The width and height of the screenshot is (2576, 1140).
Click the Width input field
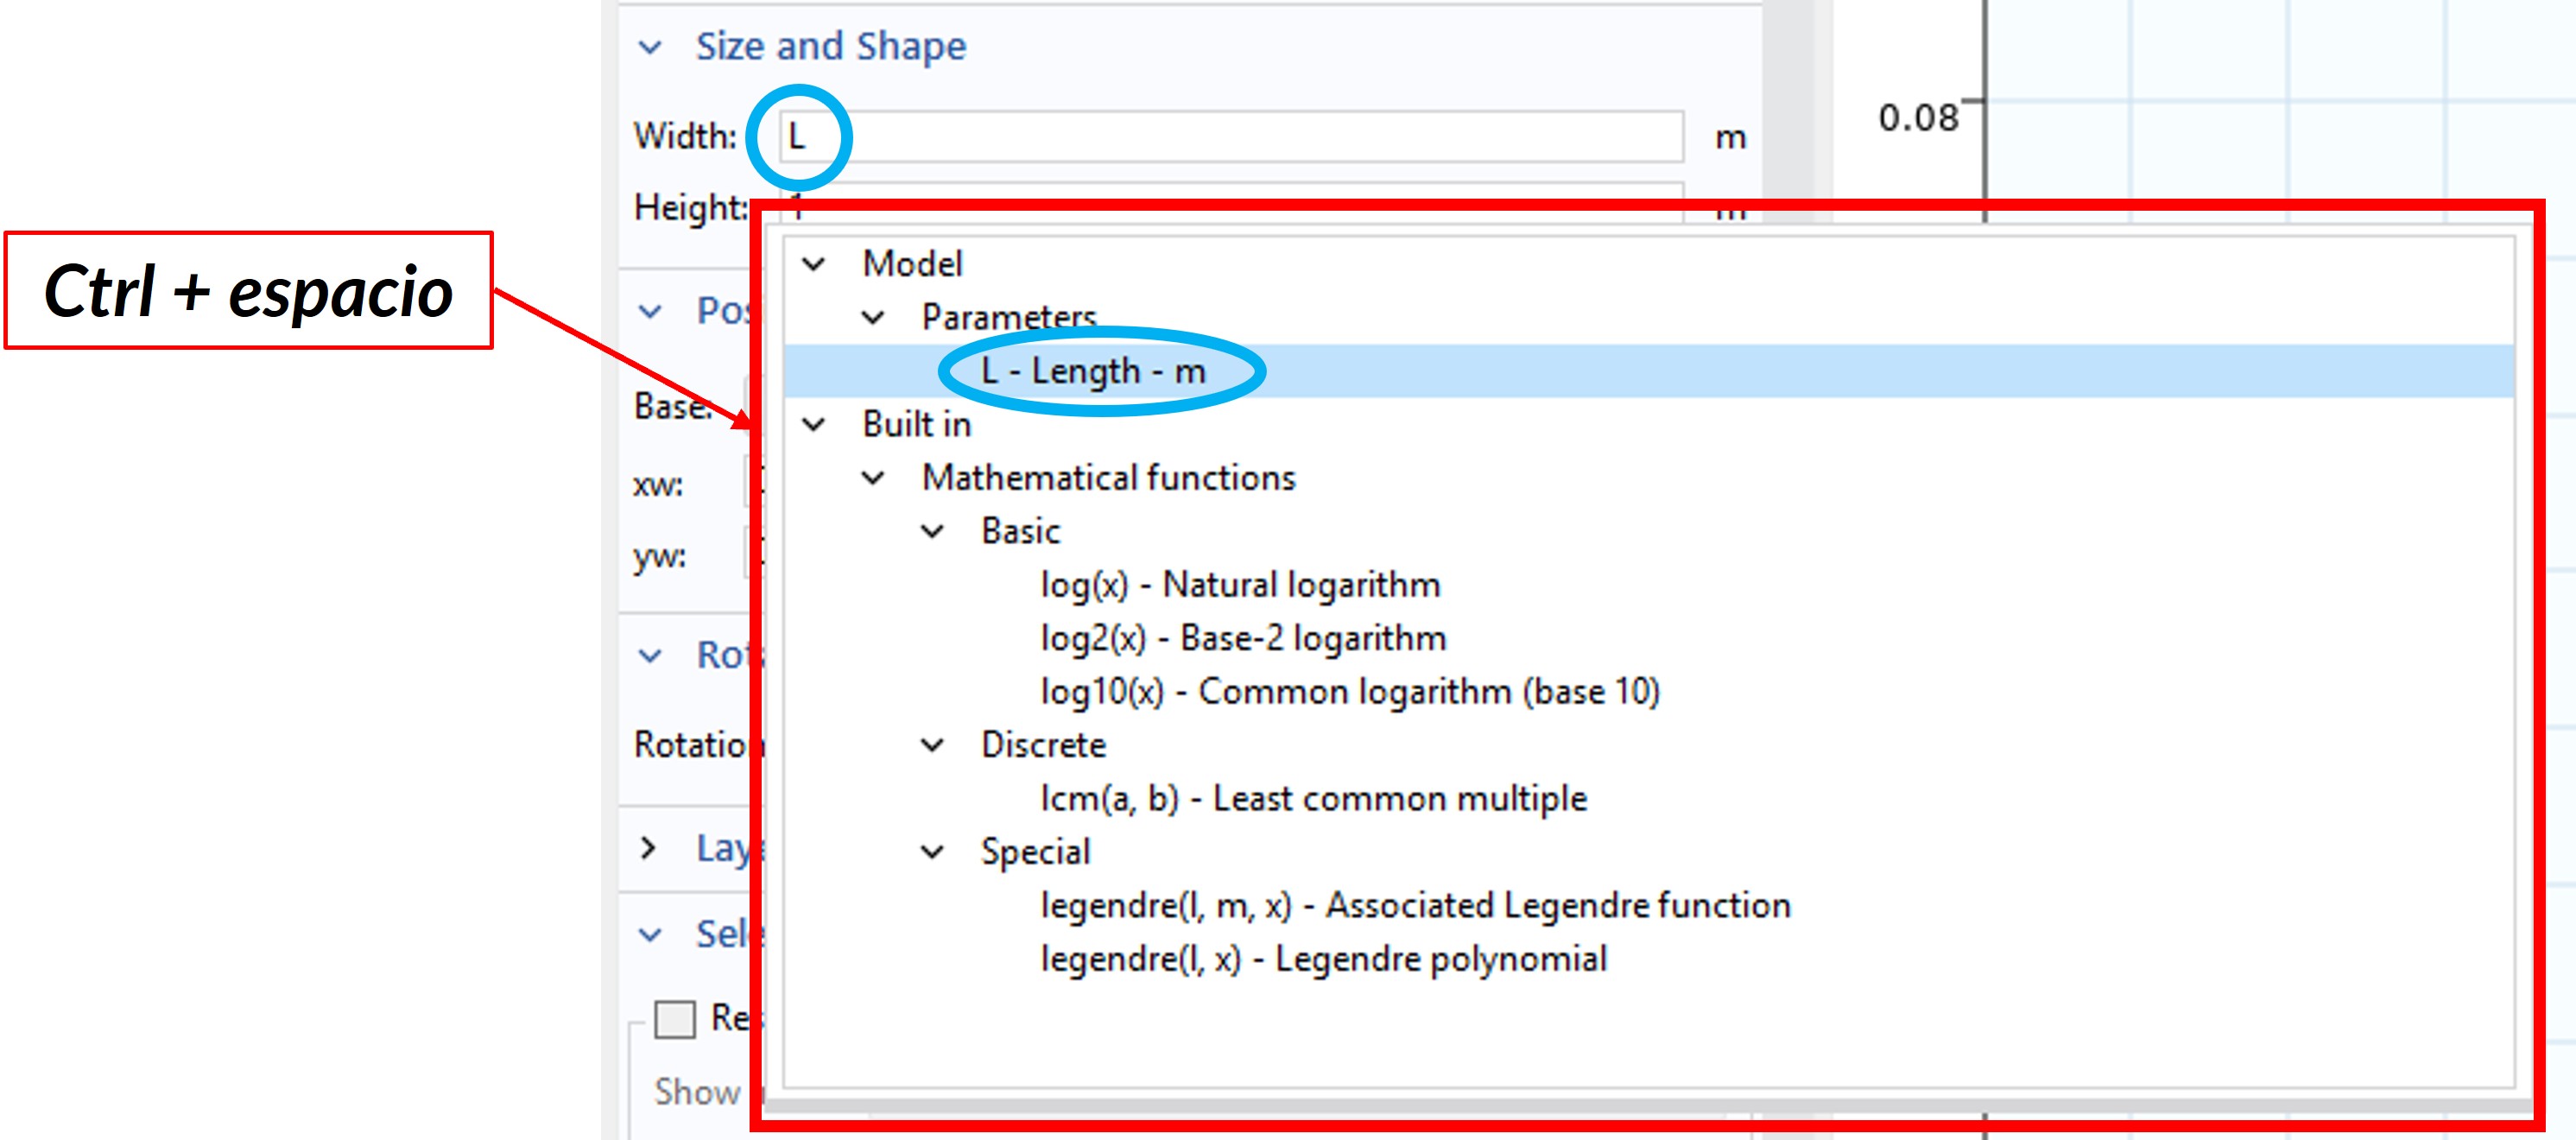(1230, 137)
